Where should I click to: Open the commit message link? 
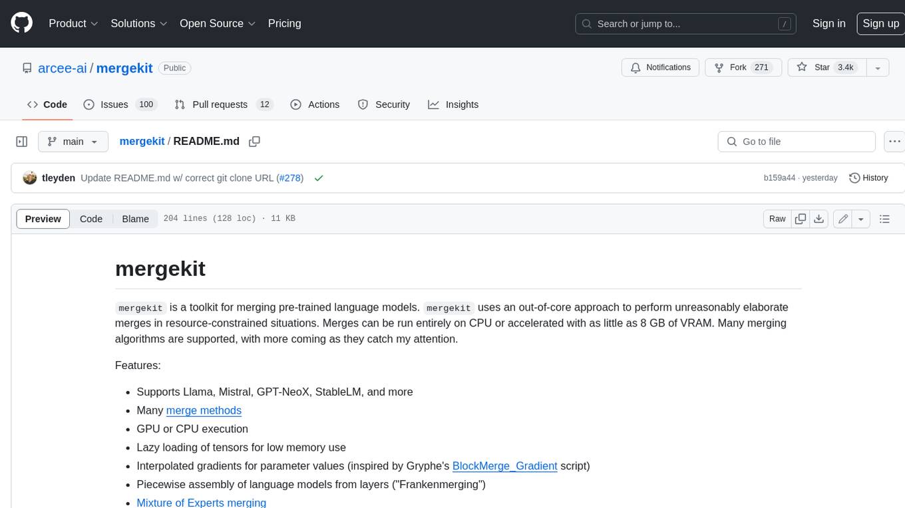click(177, 178)
